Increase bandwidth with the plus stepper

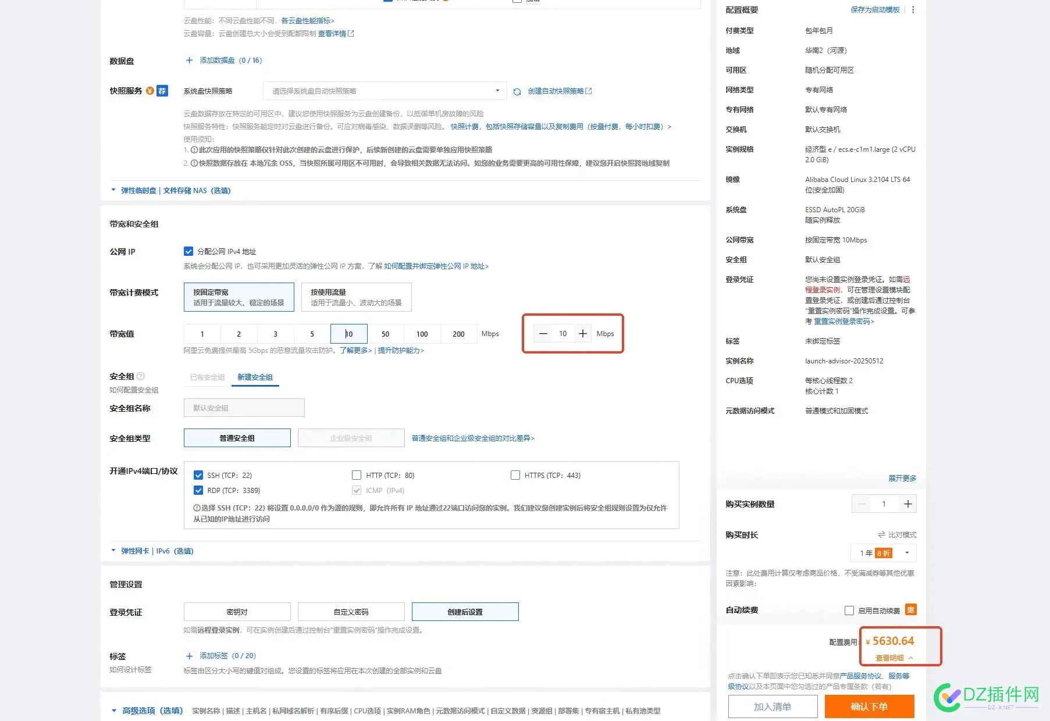[x=582, y=334]
